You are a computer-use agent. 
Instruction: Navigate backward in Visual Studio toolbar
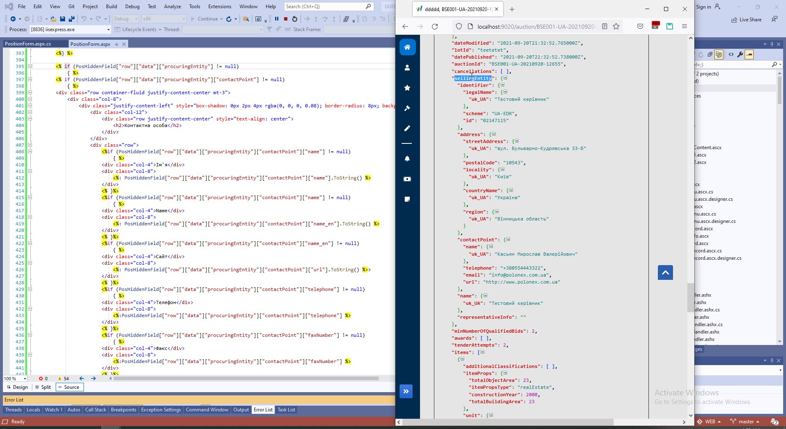[13, 19]
